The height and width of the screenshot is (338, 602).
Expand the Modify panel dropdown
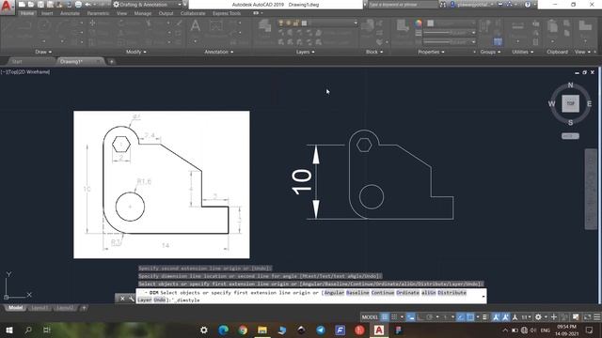pos(135,52)
